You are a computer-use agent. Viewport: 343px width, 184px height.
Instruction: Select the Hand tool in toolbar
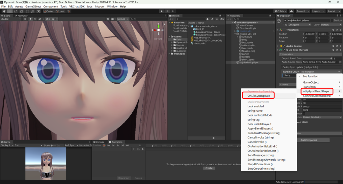pos(3,11)
